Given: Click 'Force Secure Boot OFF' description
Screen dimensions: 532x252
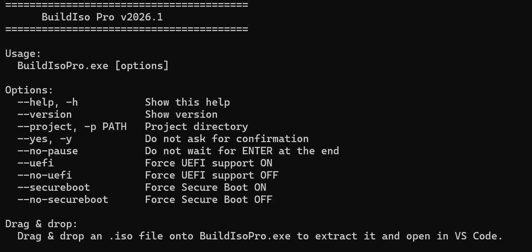Looking at the screenshot, I should (208, 200).
